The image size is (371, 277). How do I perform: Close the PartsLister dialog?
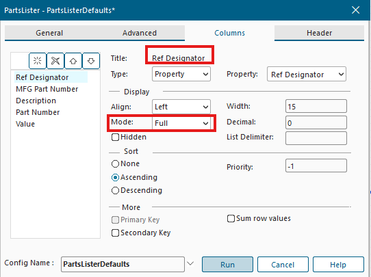(356, 10)
